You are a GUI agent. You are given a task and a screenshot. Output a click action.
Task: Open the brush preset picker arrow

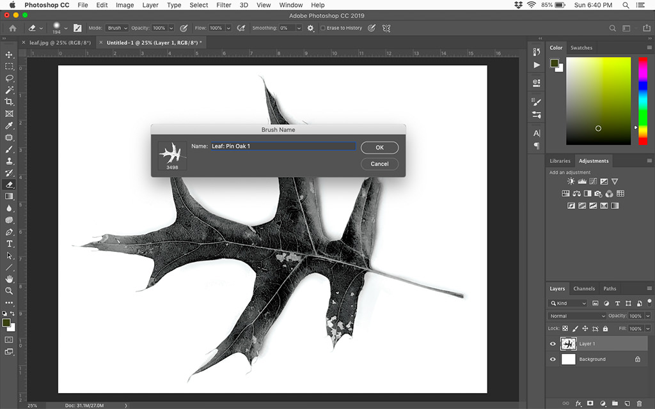pos(66,28)
